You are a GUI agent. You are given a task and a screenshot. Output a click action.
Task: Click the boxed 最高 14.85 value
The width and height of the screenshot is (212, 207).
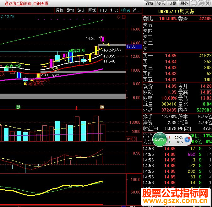(206, 92)
